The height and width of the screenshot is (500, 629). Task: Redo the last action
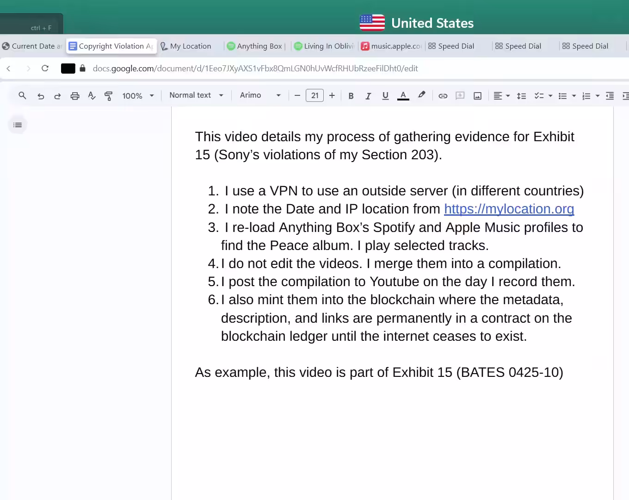point(57,96)
